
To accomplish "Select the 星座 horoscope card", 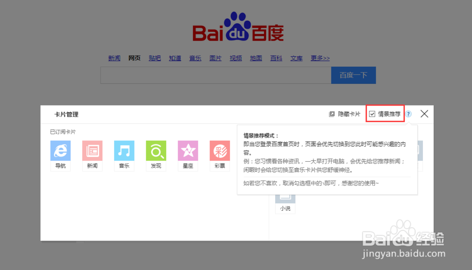I will tap(188, 155).
